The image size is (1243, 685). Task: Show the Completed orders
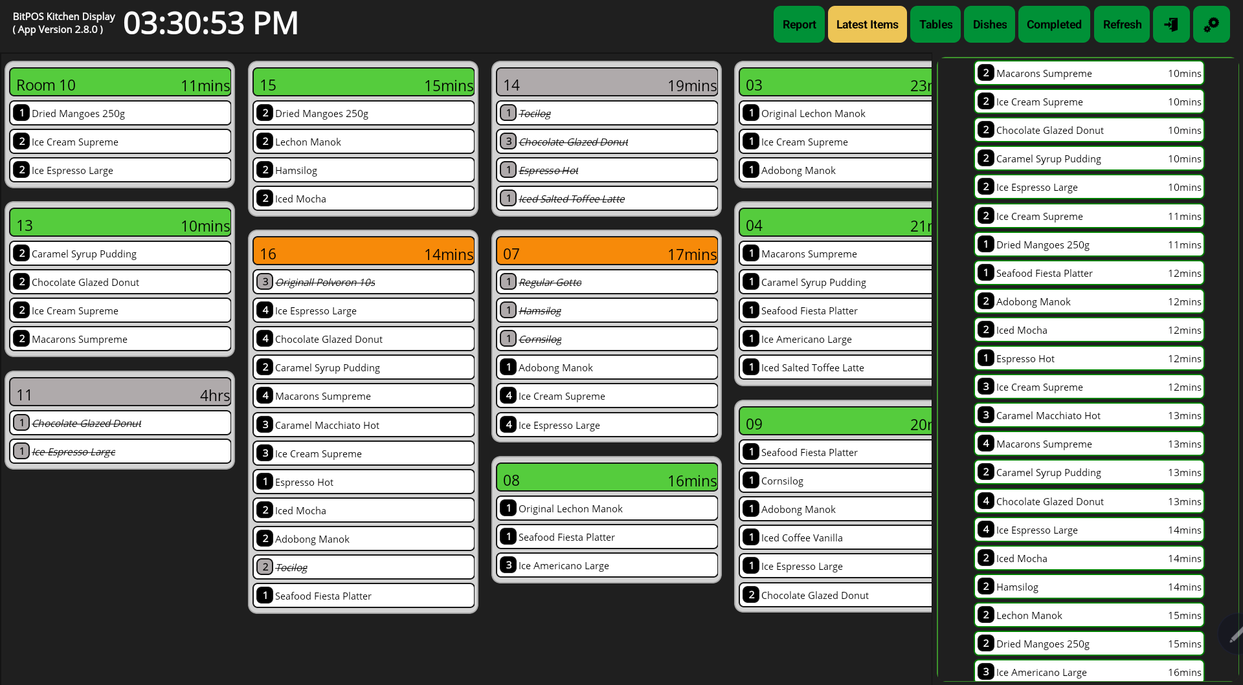coord(1053,25)
